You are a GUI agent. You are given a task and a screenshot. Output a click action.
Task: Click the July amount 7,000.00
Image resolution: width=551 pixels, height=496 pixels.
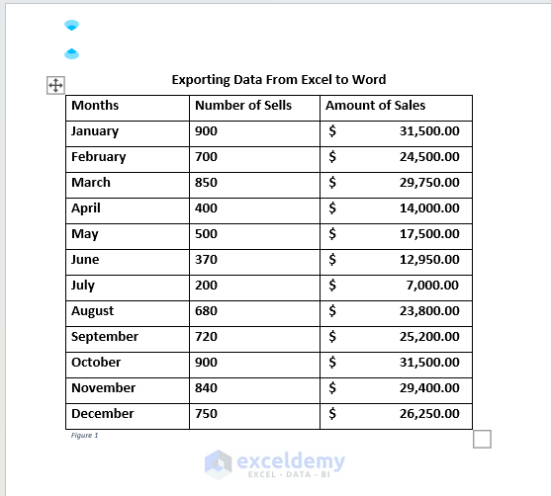click(x=432, y=285)
